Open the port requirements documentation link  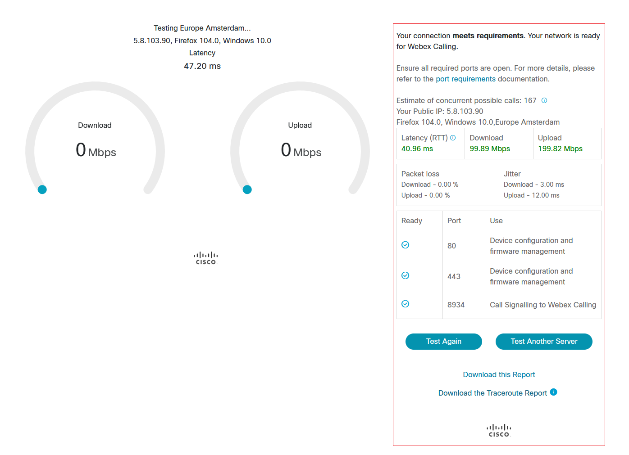(x=465, y=79)
